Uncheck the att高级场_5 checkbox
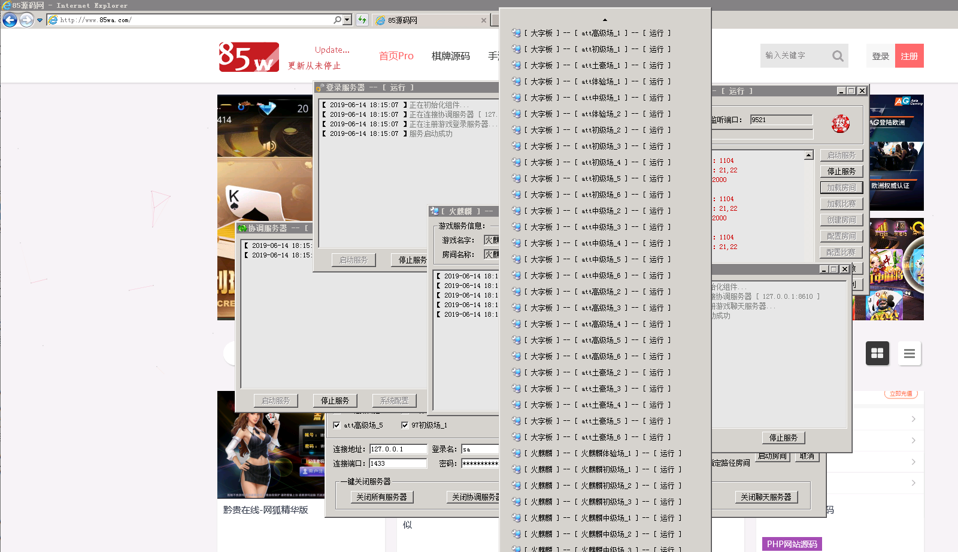Viewport: 958px width, 552px height. (x=336, y=425)
